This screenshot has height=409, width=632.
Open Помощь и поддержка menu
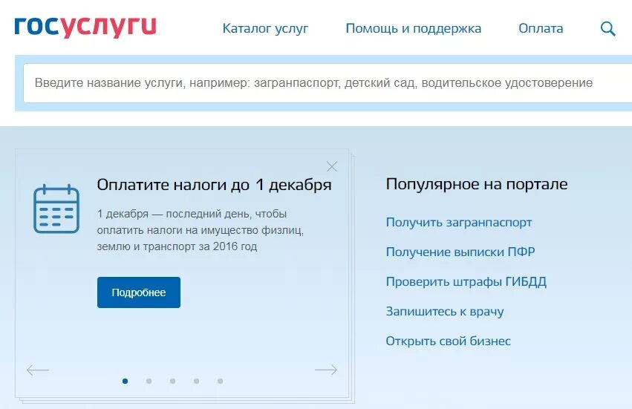click(414, 29)
